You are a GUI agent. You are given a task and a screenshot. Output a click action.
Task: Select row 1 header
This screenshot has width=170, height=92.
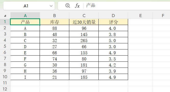point(5,22)
